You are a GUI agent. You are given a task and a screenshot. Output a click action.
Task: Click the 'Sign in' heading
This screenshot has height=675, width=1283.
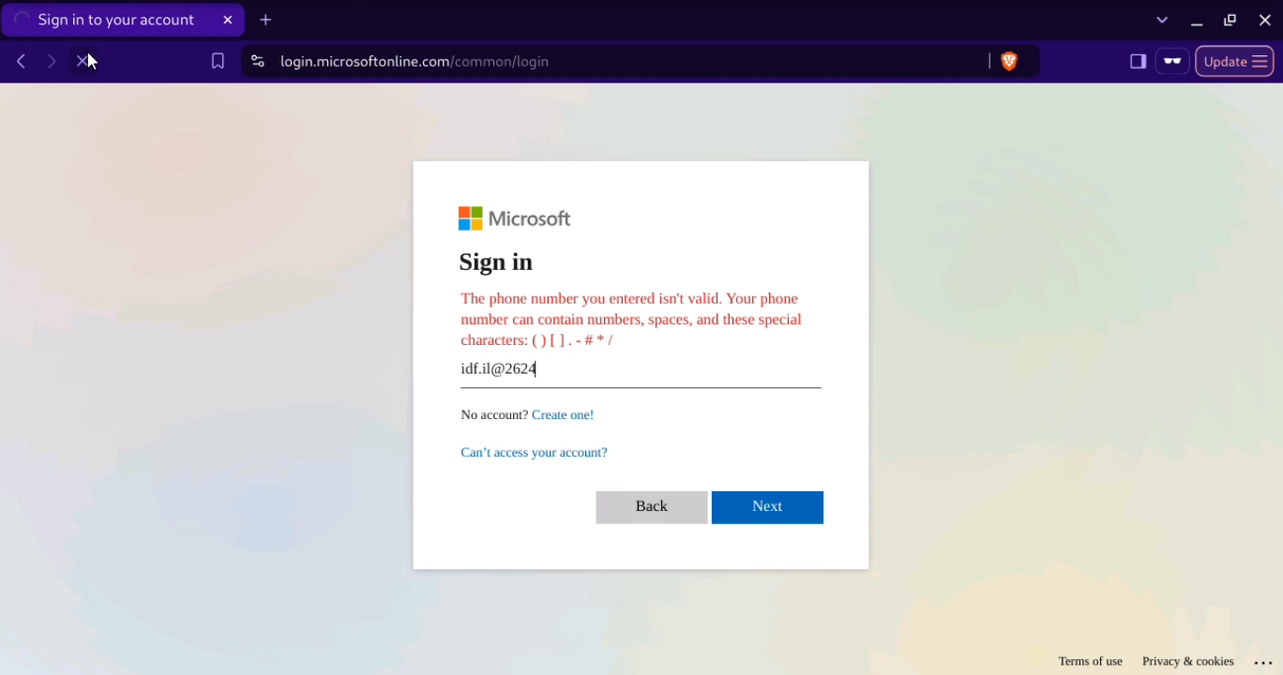pyautogui.click(x=496, y=262)
